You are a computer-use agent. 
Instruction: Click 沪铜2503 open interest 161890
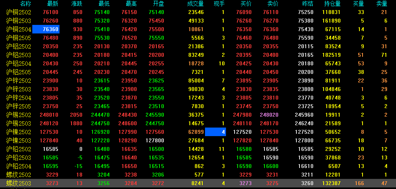coord(331,21)
